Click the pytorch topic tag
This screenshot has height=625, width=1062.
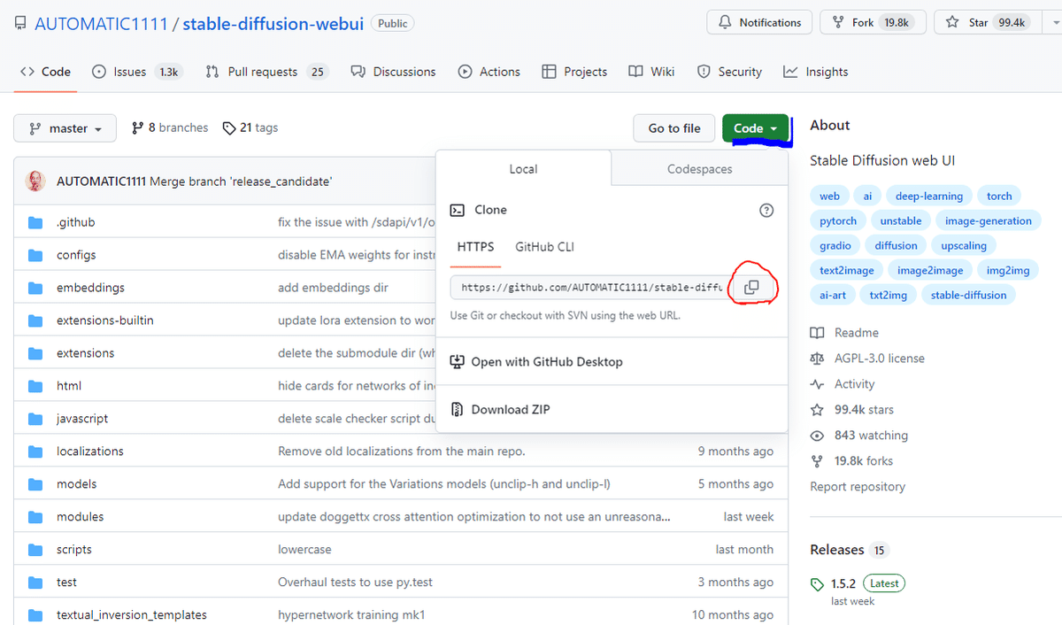[x=838, y=220]
